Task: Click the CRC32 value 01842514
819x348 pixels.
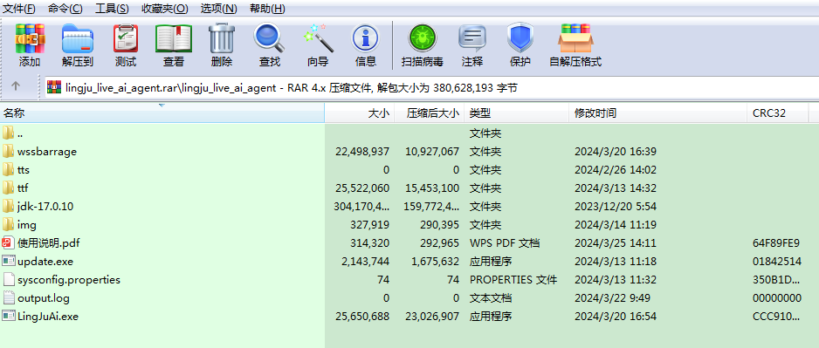Action: click(x=777, y=262)
